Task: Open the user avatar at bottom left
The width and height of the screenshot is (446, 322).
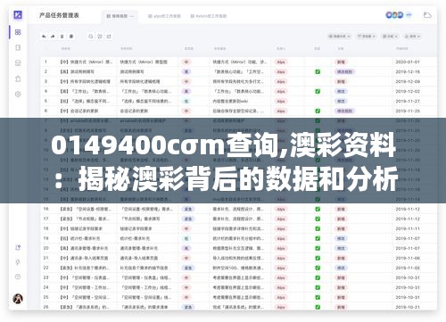Action: 18,299
